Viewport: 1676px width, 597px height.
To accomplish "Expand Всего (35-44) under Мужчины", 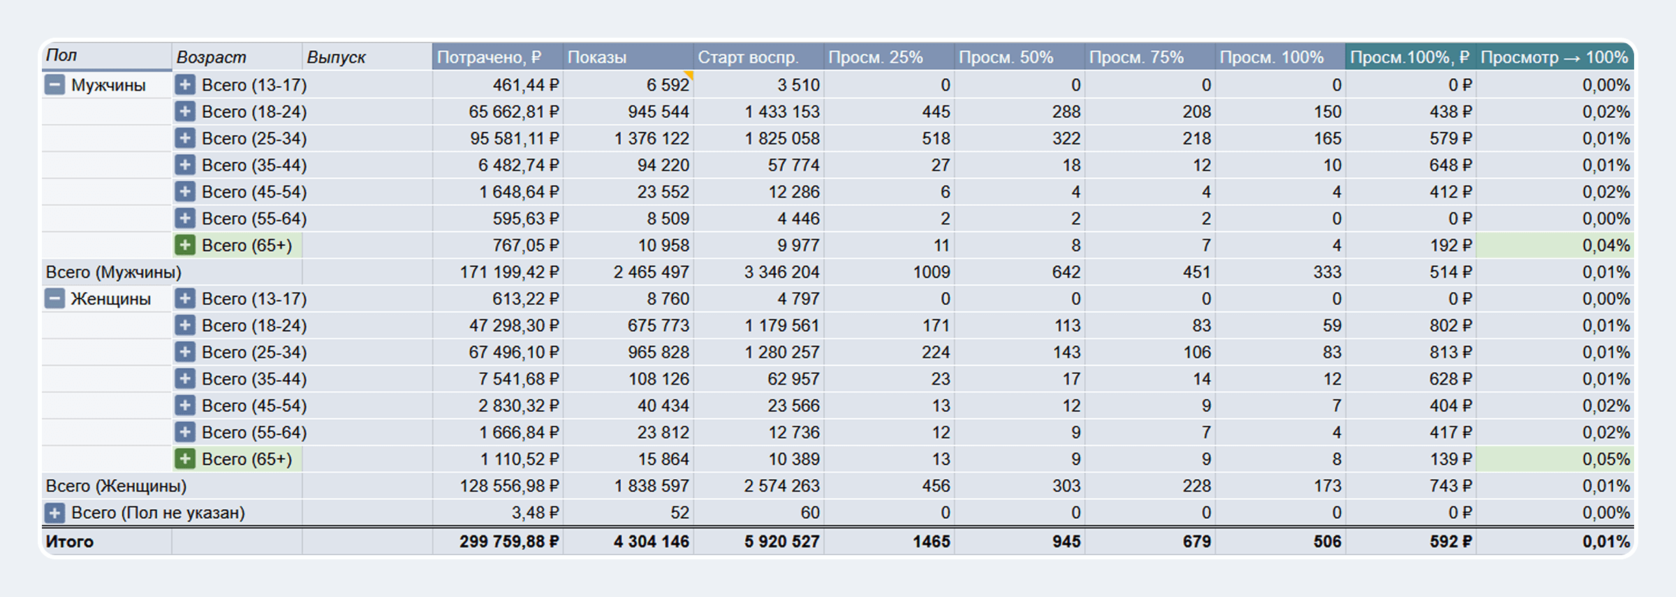I will (185, 165).
